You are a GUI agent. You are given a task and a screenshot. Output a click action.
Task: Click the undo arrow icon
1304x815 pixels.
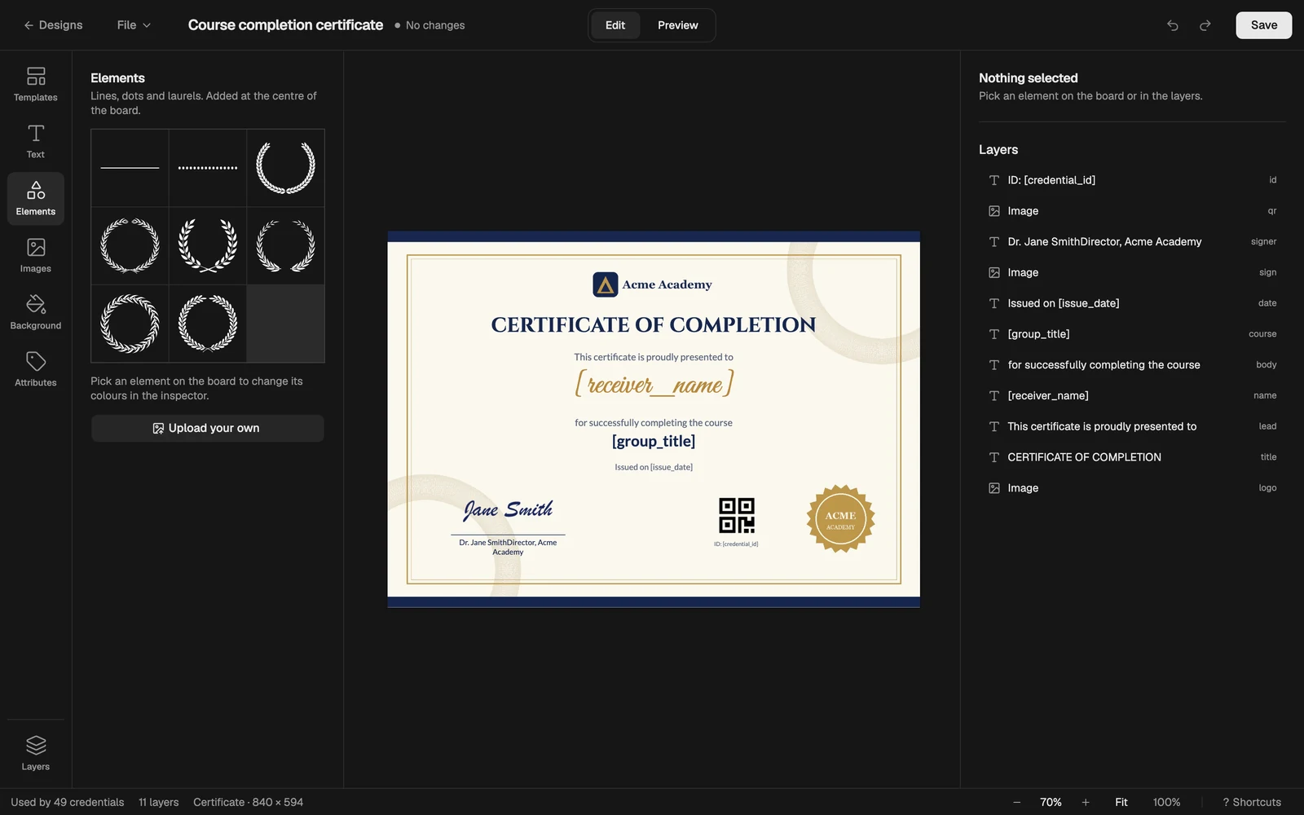(x=1172, y=25)
